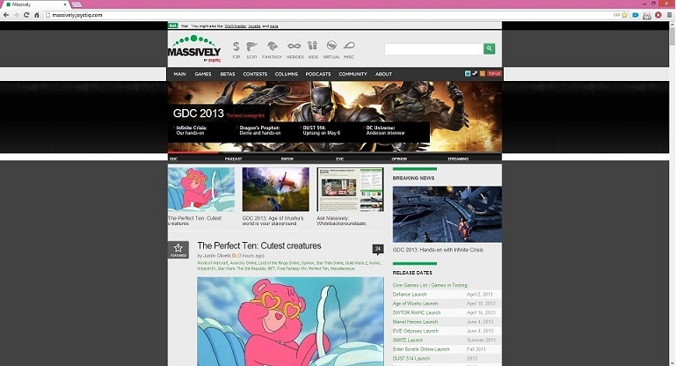Open the Core Games List link
The width and height of the screenshot is (676, 366).
tap(410, 285)
